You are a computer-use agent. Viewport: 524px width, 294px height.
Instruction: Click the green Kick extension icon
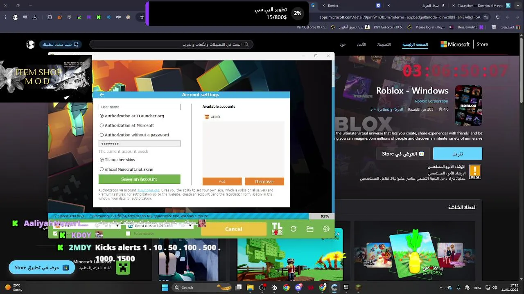(x=99, y=17)
